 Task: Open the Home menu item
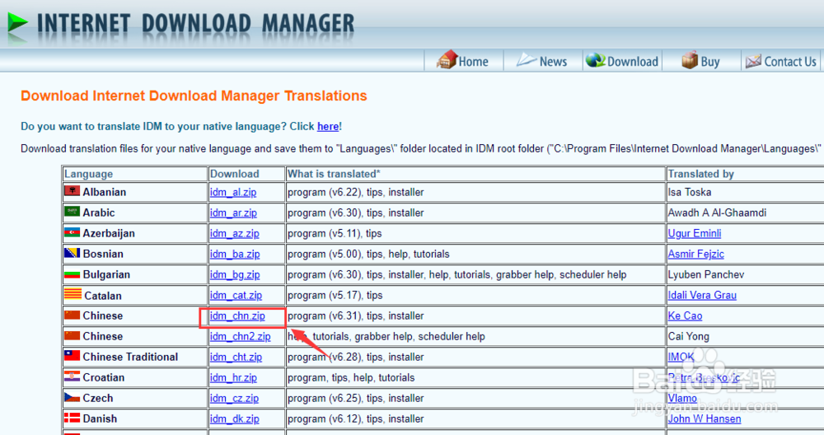474,62
